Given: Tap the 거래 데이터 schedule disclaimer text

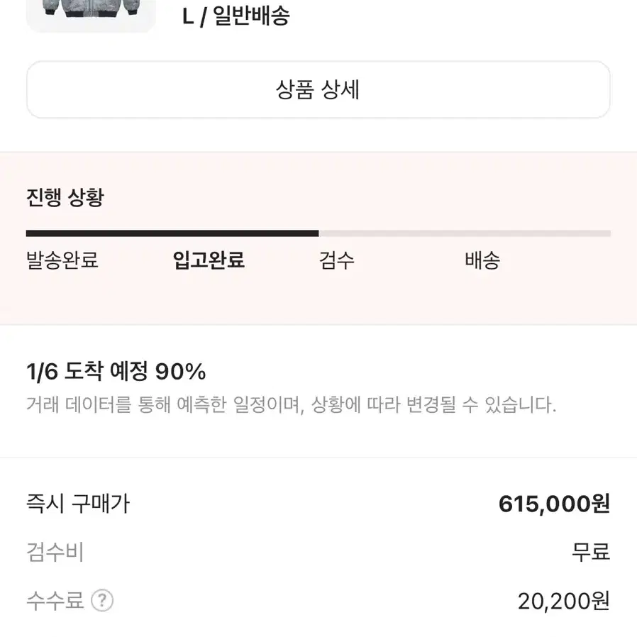Looking at the screenshot, I should click(292, 404).
